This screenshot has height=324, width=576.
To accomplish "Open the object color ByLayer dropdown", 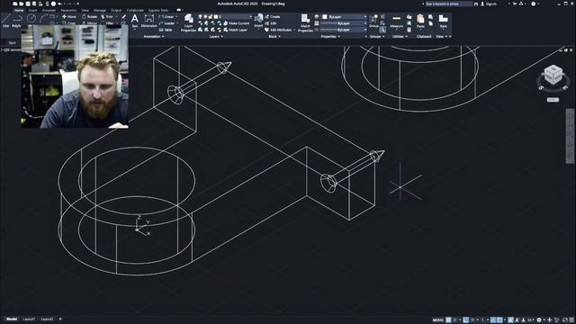I will point(344,16).
